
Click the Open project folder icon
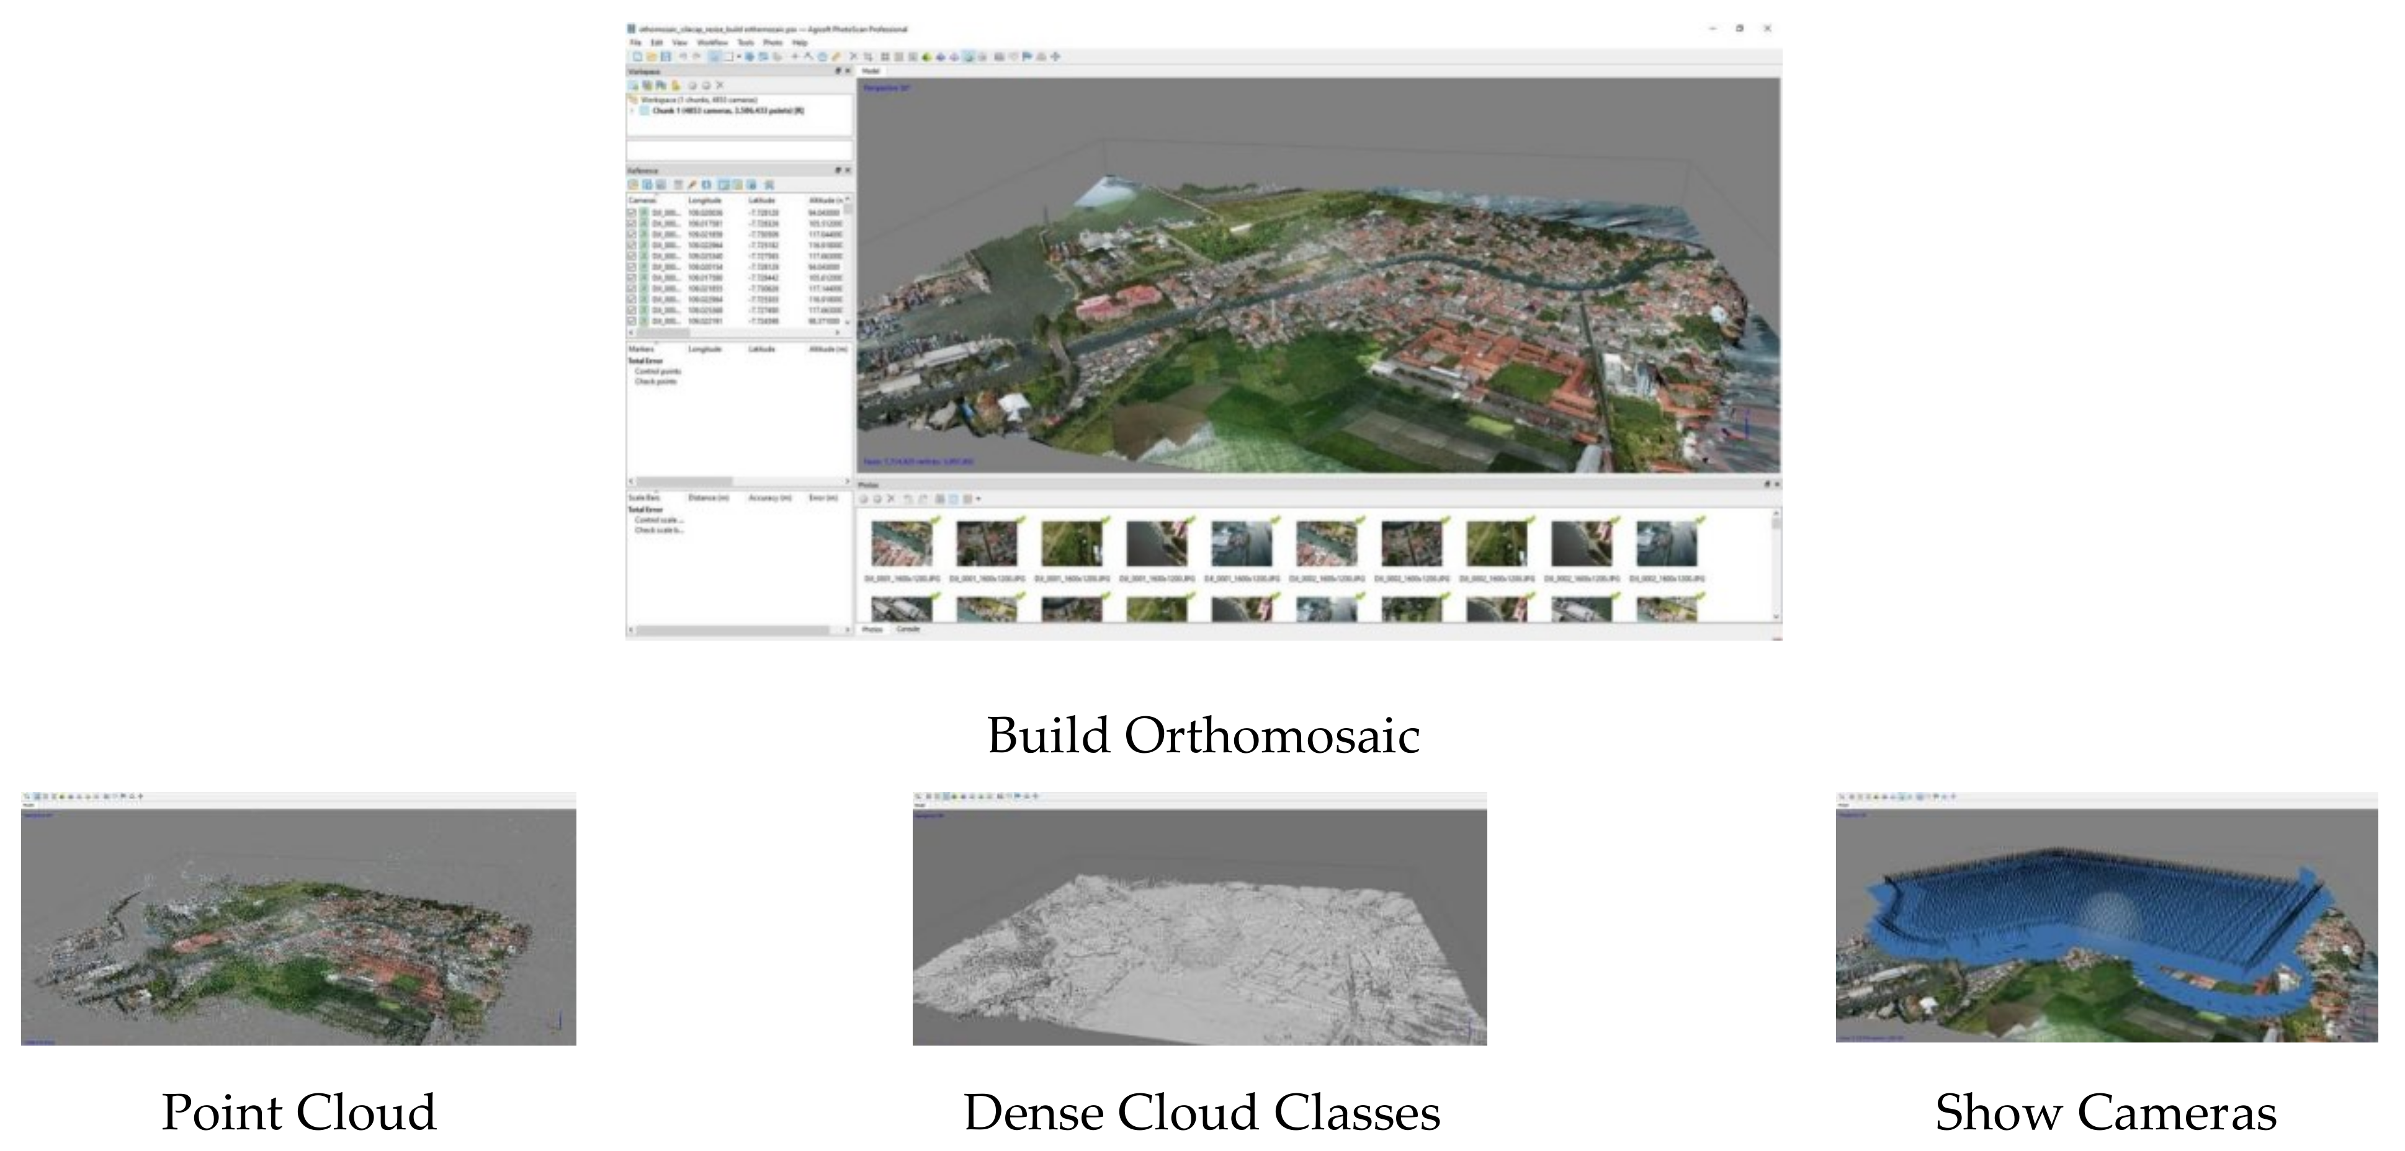tap(652, 57)
